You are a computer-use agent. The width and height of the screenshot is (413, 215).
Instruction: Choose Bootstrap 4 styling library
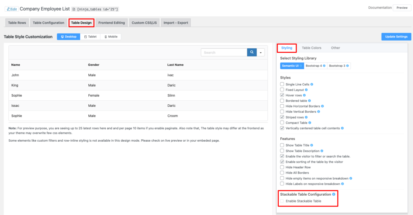tap(315, 66)
